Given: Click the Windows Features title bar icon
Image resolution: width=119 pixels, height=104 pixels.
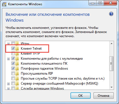Looking at the screenshot, I should [x=4, y=4].
